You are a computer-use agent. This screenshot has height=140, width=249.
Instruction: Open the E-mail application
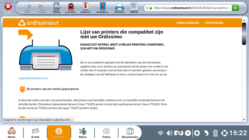35,133
